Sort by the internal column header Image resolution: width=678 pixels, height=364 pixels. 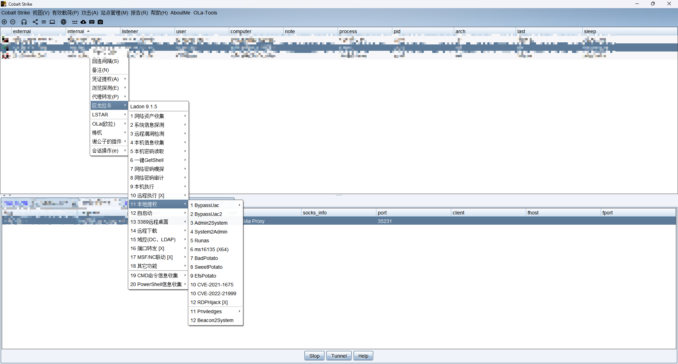(76, 31)
